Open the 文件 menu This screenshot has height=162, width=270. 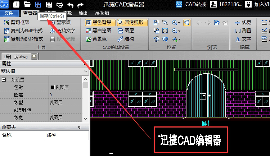9,13
